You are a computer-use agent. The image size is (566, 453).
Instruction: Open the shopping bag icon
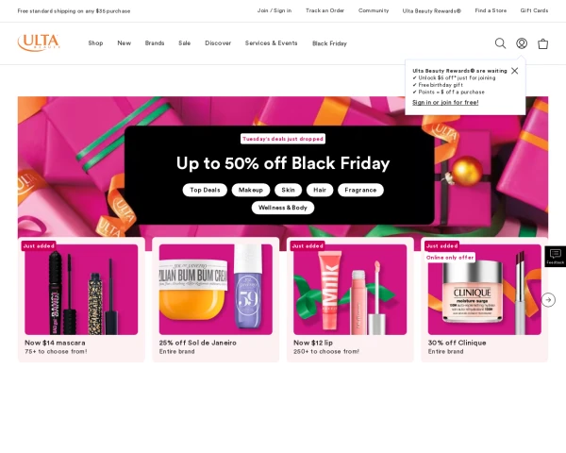point(543,43)
